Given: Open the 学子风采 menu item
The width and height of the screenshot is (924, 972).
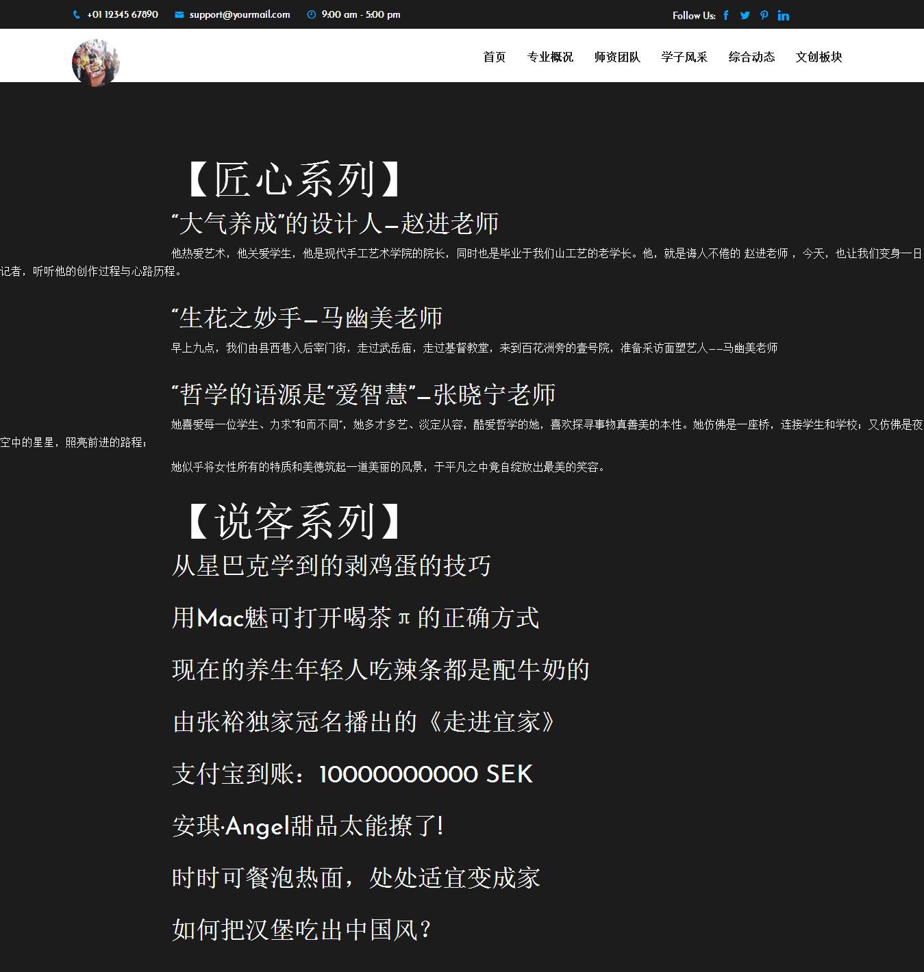Looking at the screenshot, I should [x=684, y=57].
